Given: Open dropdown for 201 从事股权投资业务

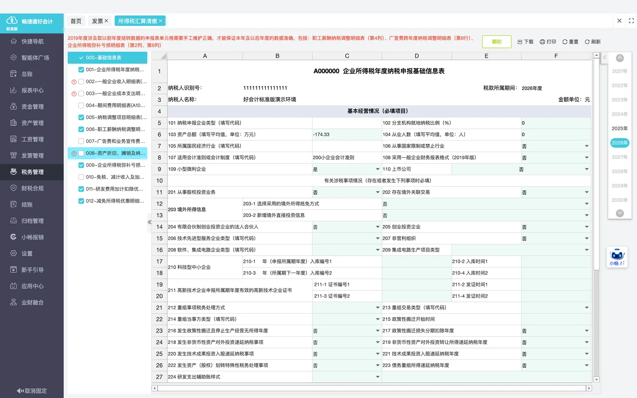Looking at the screenshot, I should pyautogui.click(x=377, y=192).
